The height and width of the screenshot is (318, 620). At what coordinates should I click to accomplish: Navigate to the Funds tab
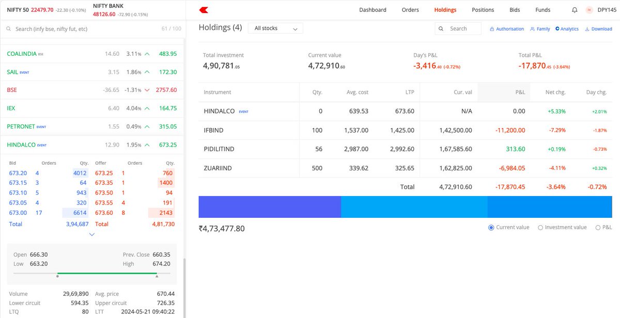point(542,10)
